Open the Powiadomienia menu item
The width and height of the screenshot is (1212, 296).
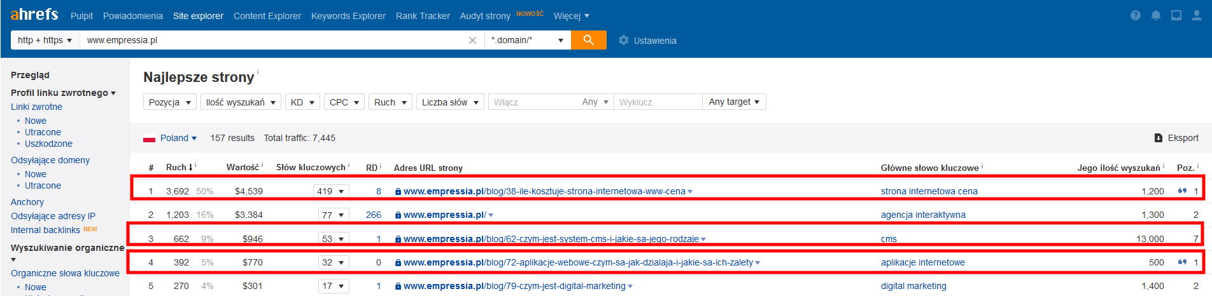133,16
